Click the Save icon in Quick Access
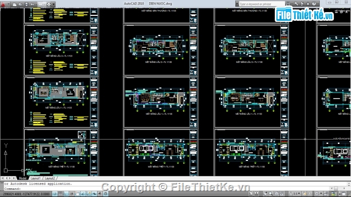The image size is (351, 197). pos(26,4)
